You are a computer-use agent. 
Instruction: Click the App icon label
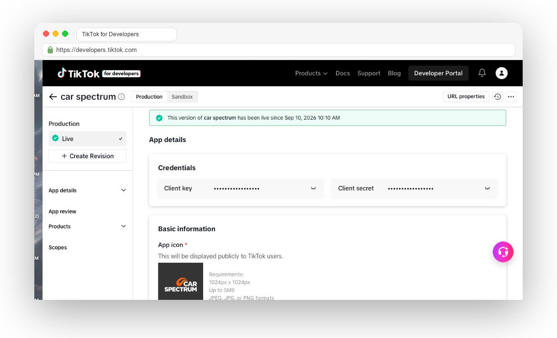[x=171, y=245]
